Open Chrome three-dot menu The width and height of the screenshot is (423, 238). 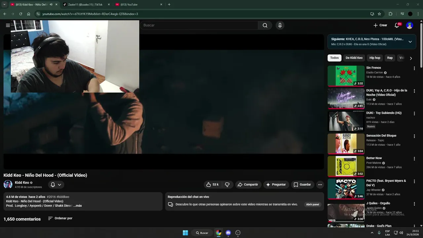click(x=418, y=14)
